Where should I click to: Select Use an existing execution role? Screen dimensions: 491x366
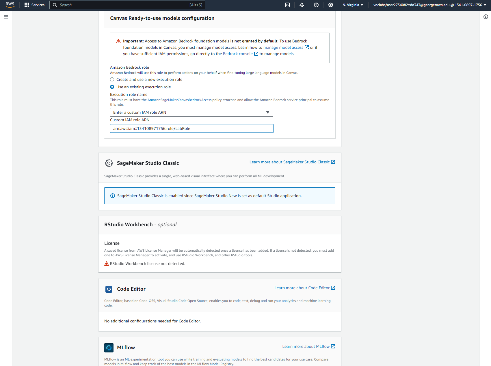112,87
